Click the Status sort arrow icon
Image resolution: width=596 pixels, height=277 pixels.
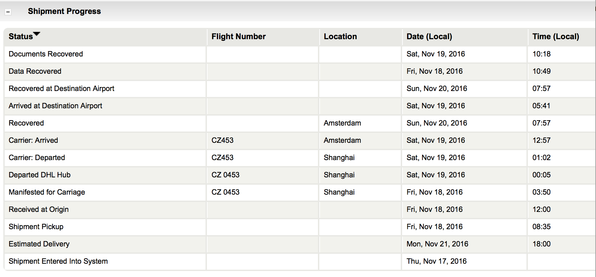point(37,34)
